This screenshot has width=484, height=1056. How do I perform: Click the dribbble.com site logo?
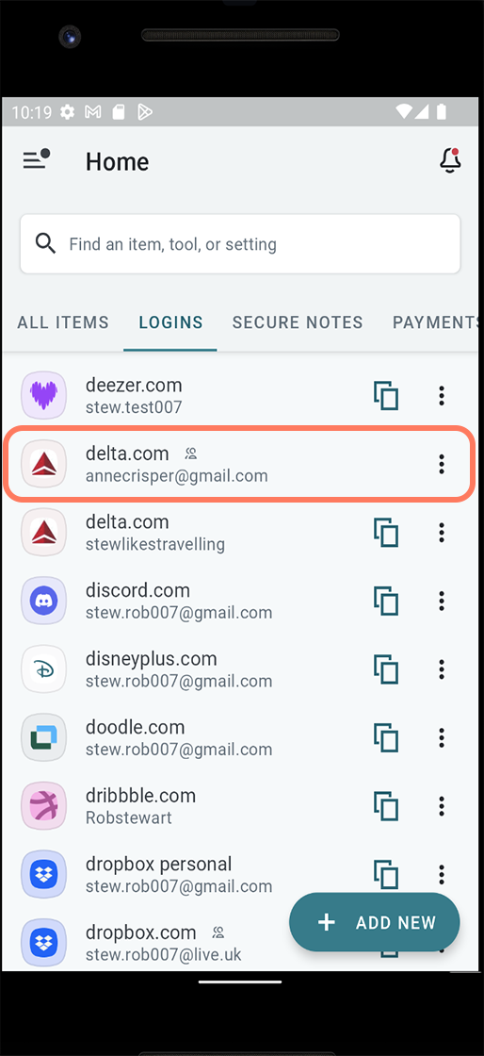[43, 805]
